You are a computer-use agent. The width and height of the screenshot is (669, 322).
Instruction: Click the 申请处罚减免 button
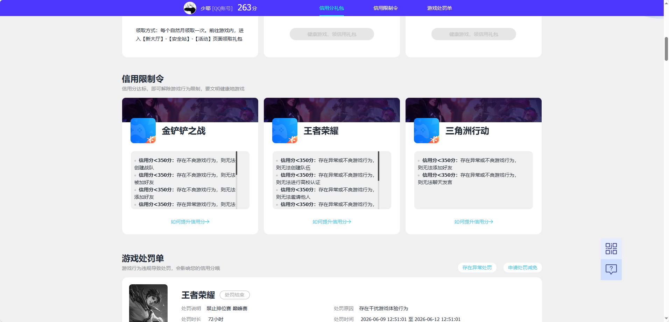pos(522,268)
